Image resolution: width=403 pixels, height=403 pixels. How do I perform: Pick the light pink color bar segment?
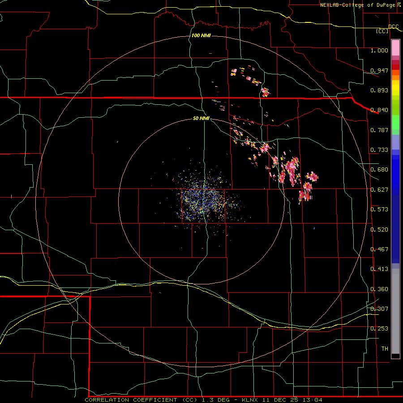point(395,48)
